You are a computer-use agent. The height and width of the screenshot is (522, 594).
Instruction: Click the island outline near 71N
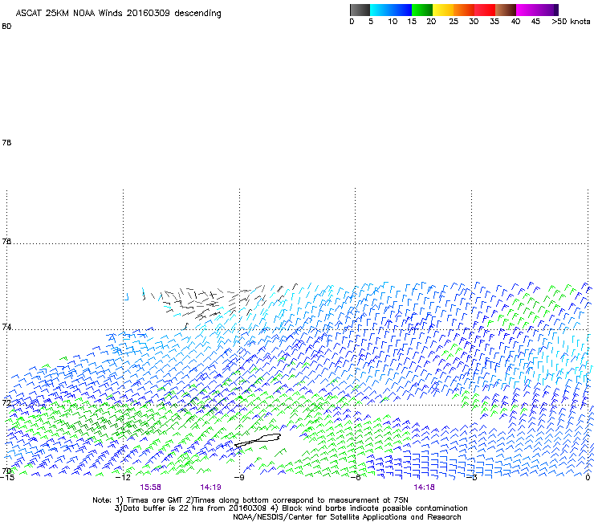pyautogui.click(x=258, y=440)
